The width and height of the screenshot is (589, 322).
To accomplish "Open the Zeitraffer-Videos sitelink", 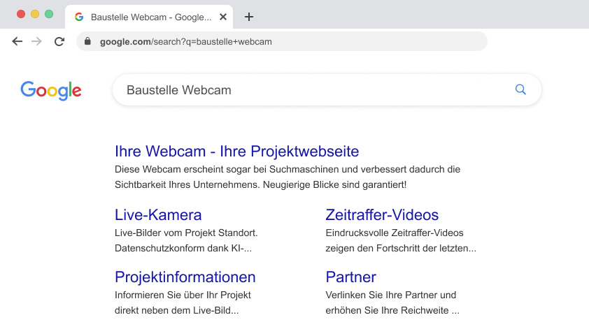I will coord(382,214).
